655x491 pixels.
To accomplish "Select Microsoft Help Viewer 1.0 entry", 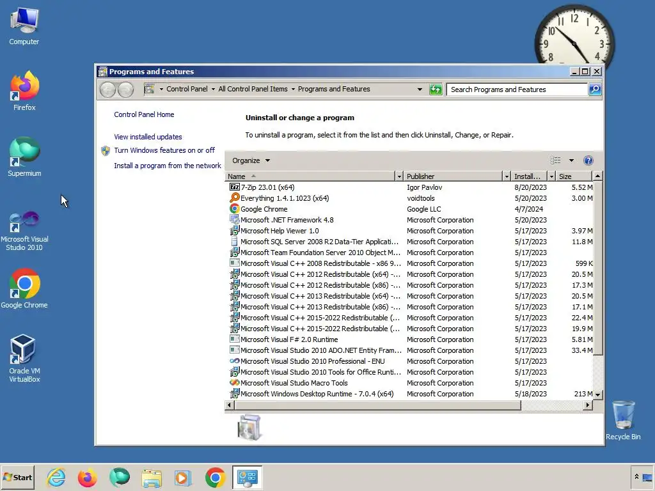I will click(x=411, y=231).
